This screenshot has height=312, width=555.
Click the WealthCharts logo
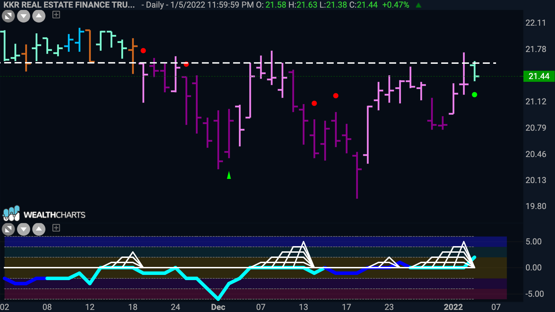coord(44,214)
